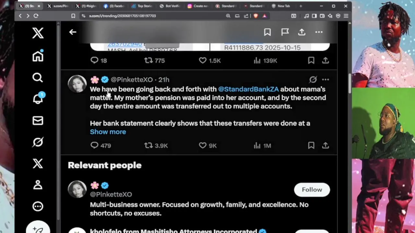Screen dimensions: 415x233
Task: Open Grok from the left sidebar
Action: (38, 142)
